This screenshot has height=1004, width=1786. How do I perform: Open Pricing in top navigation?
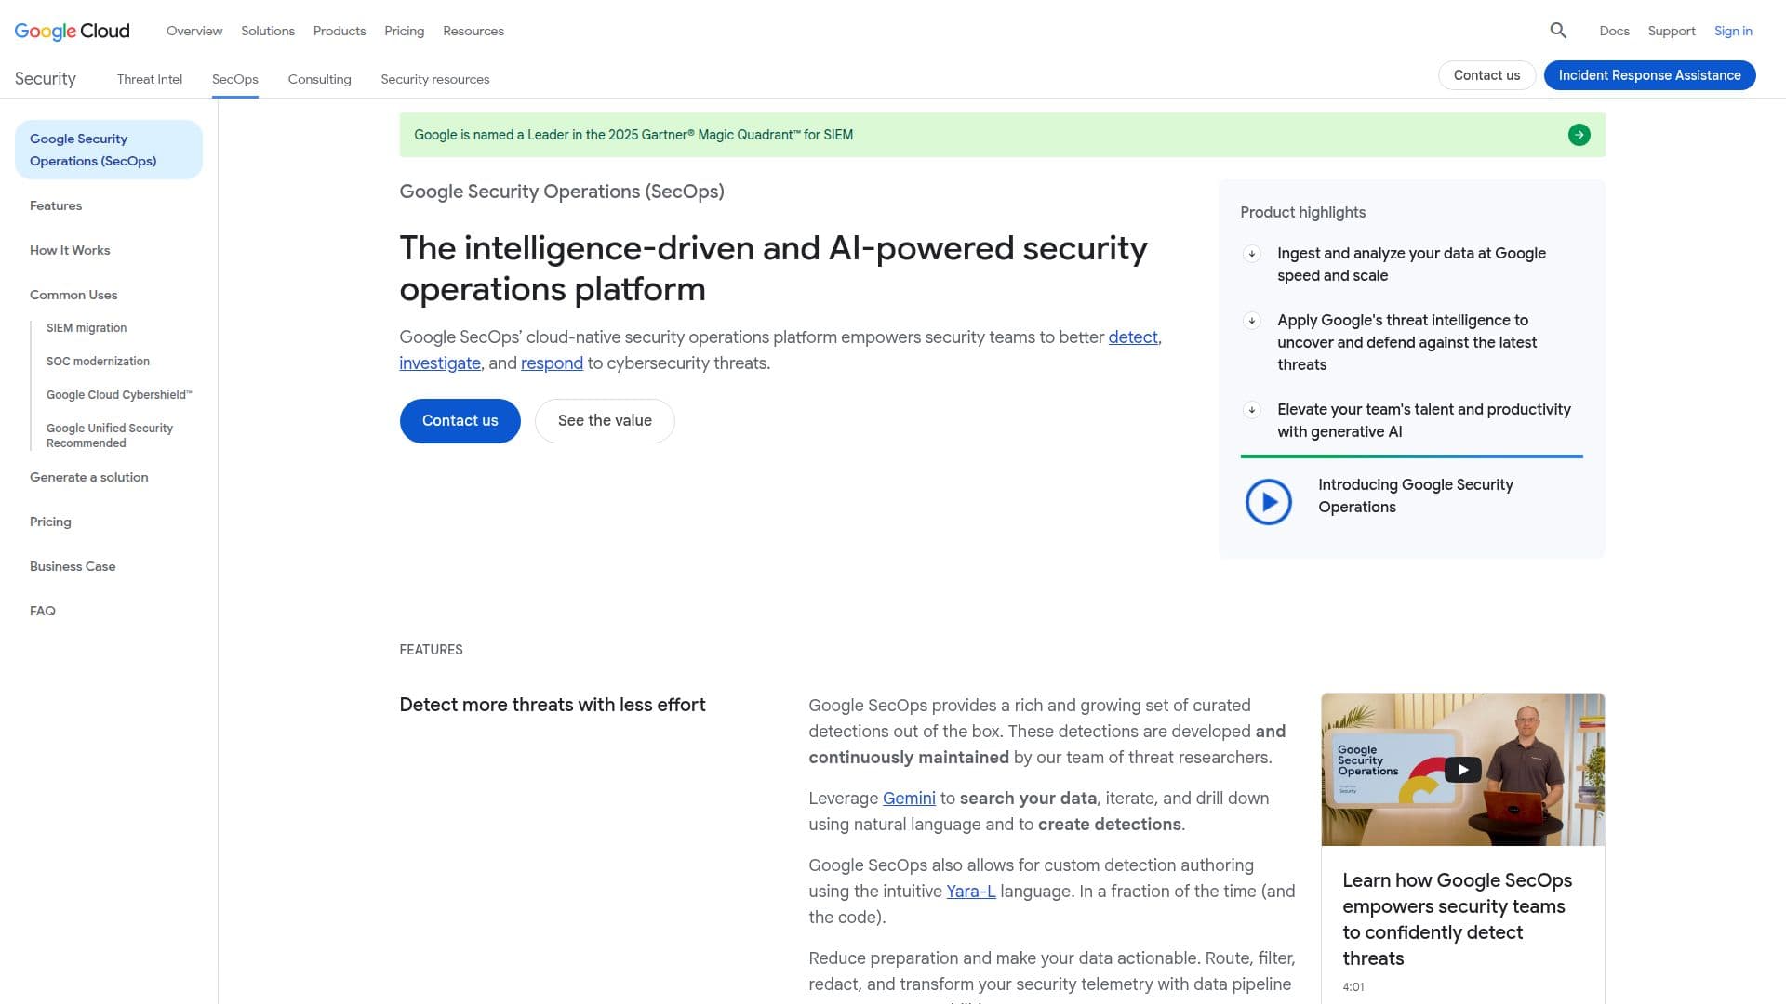pyautogui.click(x=404, y=31)
